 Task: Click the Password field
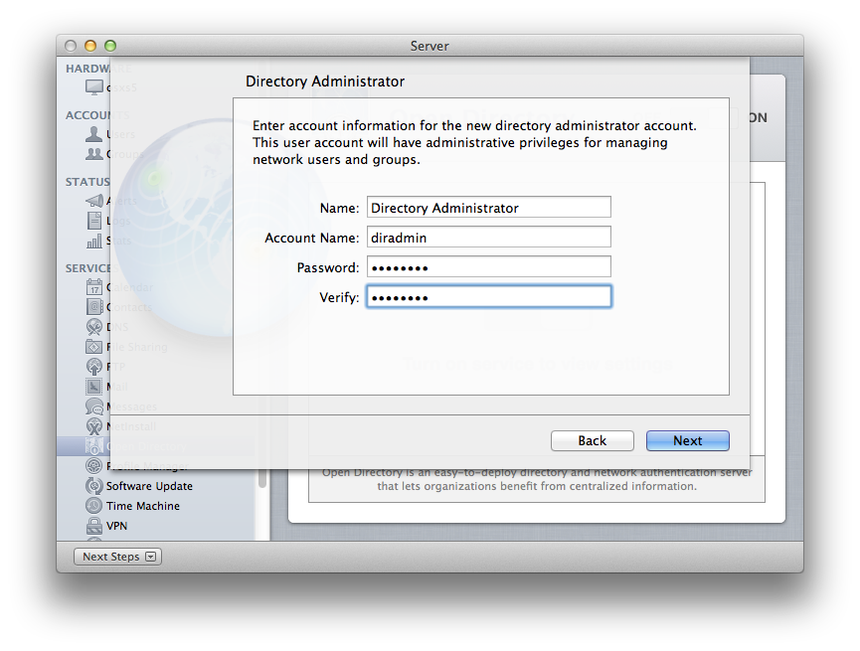489,266
